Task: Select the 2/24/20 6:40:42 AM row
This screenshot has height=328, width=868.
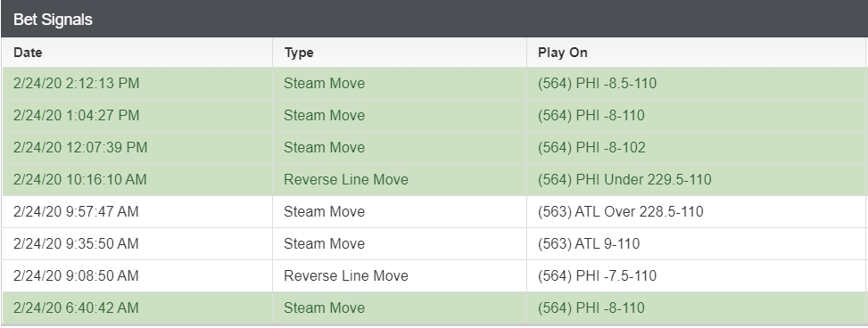Action: [434, 308]
